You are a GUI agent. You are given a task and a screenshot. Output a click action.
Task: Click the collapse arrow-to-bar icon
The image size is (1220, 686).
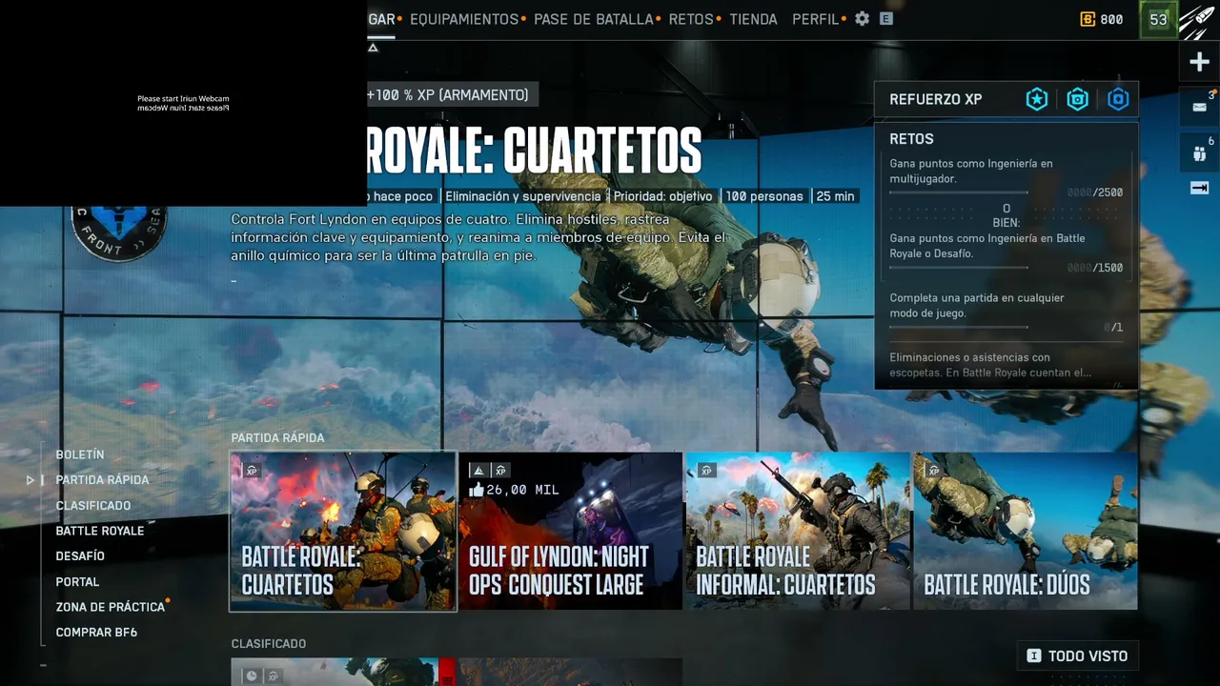(x=1199, y=188)
